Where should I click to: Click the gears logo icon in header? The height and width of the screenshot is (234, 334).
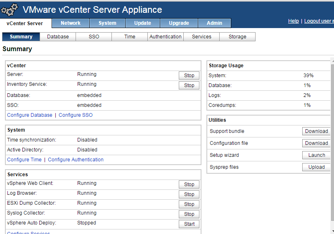tap(9, 10)
